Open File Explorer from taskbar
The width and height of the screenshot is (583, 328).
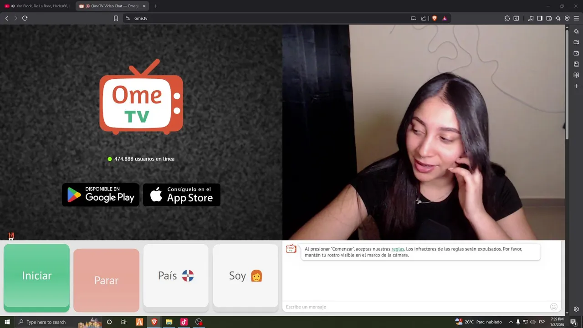[169, 322]
